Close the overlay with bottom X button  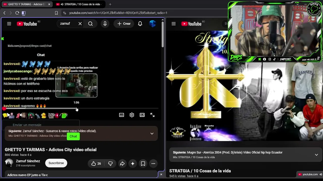[161, 174]
